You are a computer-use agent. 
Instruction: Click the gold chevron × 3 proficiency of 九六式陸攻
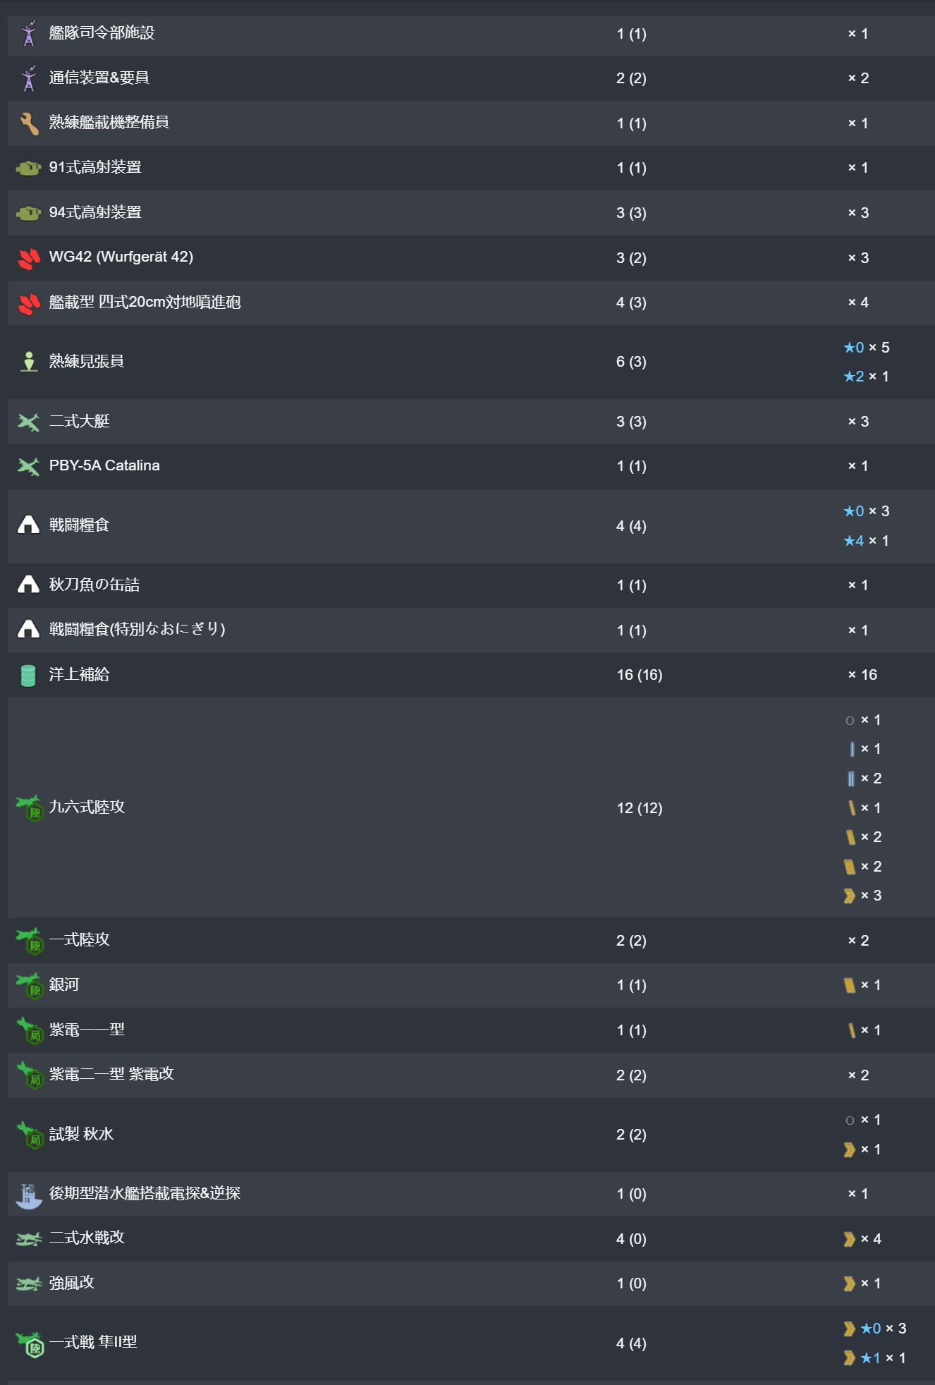[x=862, y=896]
